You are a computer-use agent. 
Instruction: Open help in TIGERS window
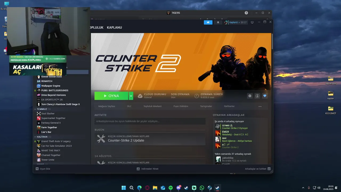click(246, 13)
